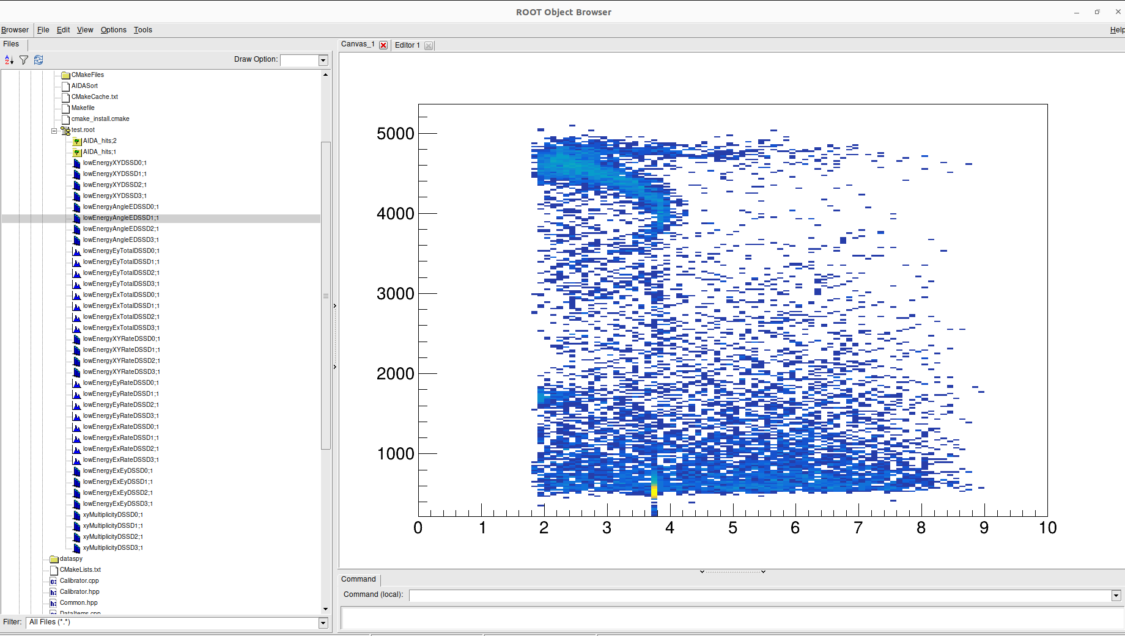This screenshot has height=636, width=1125.
Task: Collapse the test.root tree node
Action: [54, 130]
